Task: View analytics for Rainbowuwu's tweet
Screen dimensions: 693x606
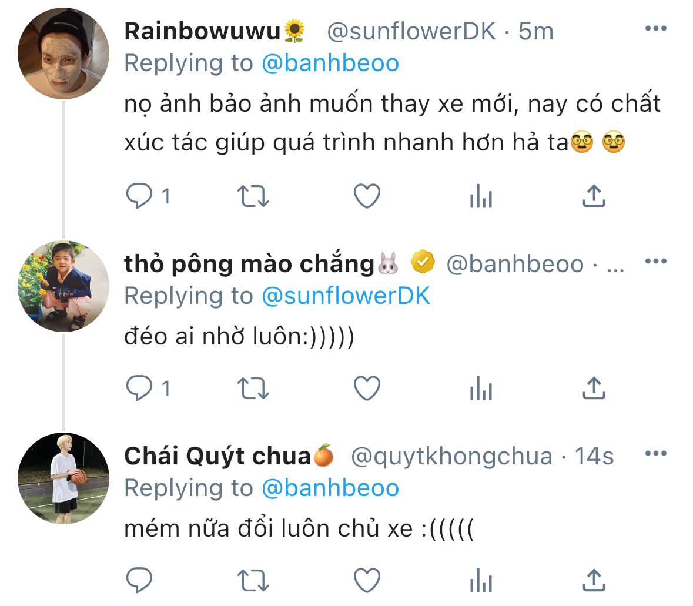Action: pos(481,196)
